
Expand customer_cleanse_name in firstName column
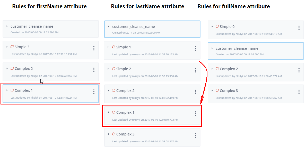(7, 26)
